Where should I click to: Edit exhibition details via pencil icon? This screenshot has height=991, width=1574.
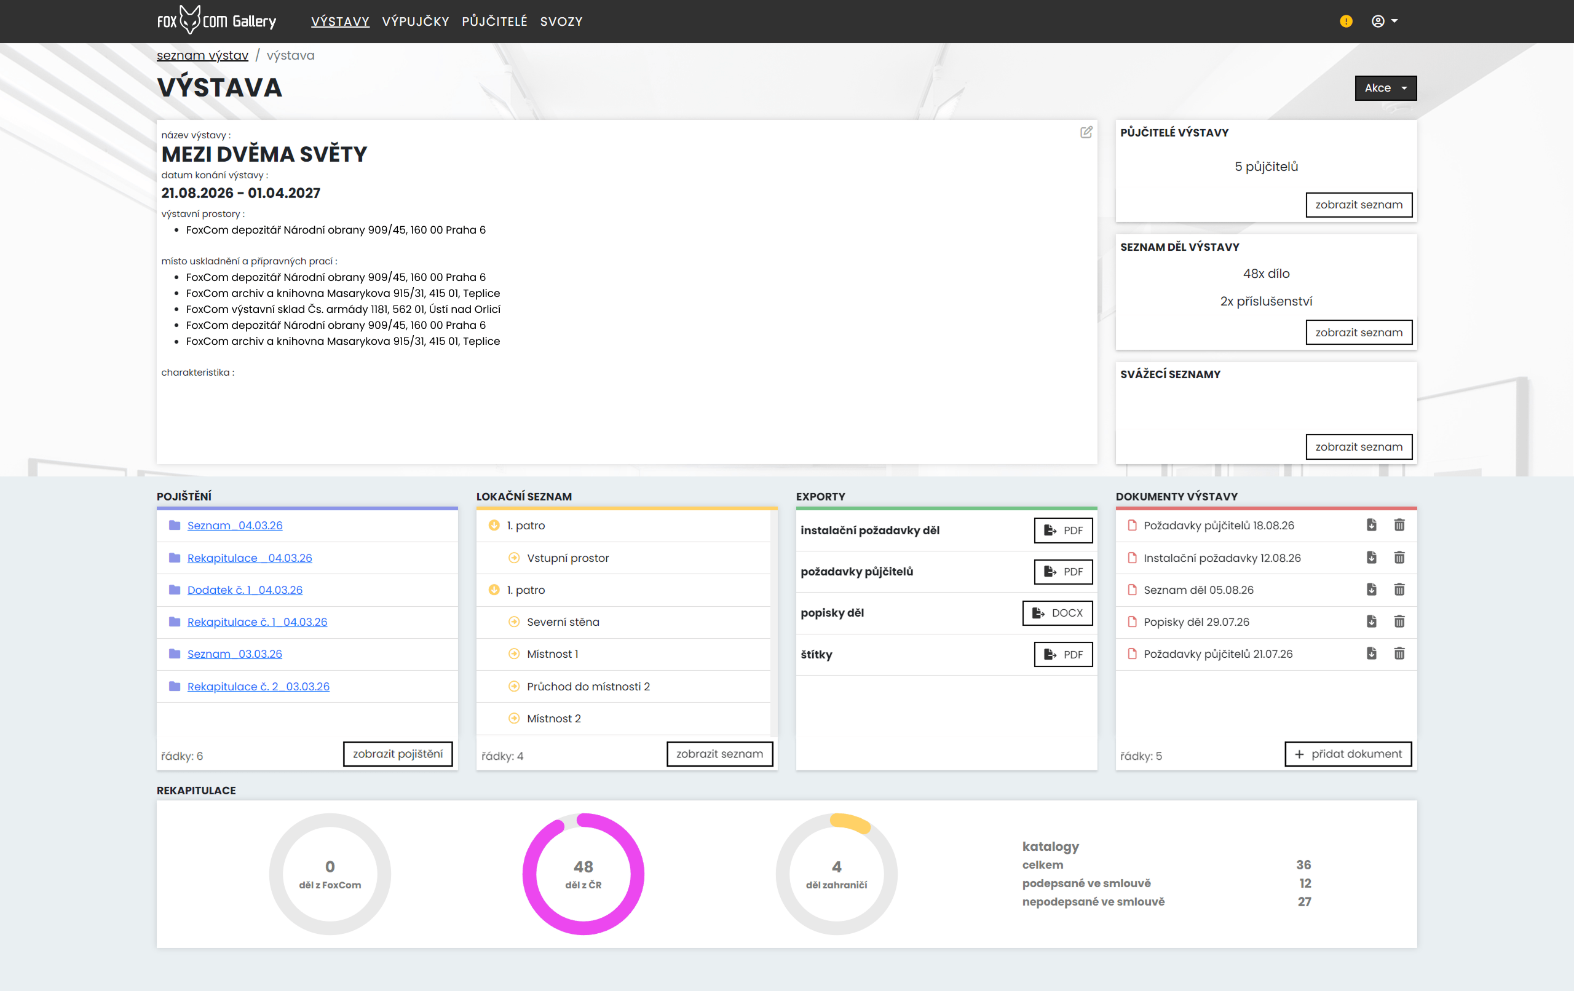[x=1086, y=132]
